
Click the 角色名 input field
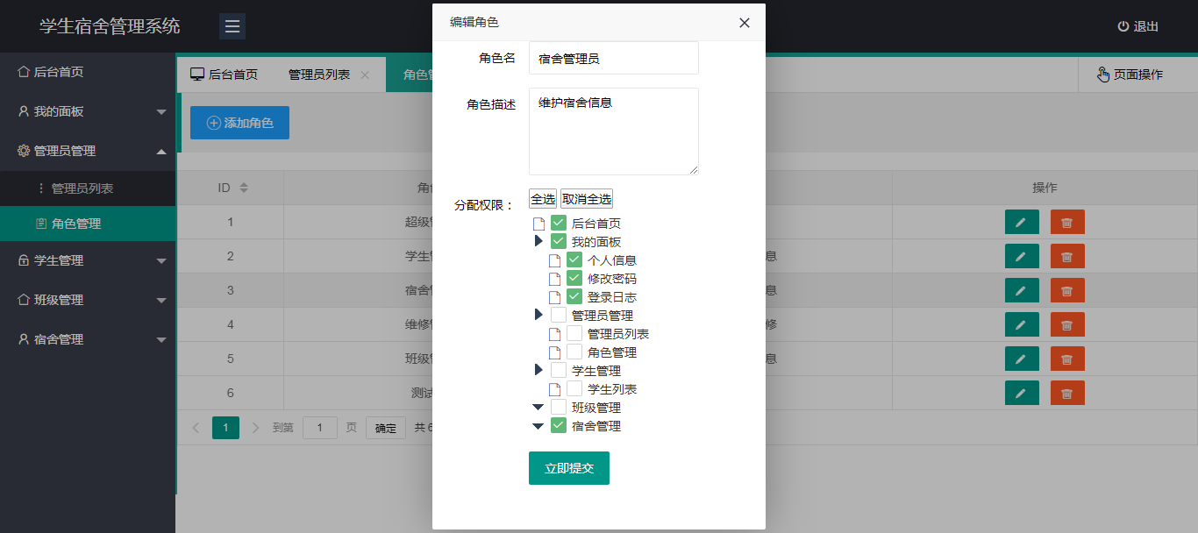click(x=613, y=57)
